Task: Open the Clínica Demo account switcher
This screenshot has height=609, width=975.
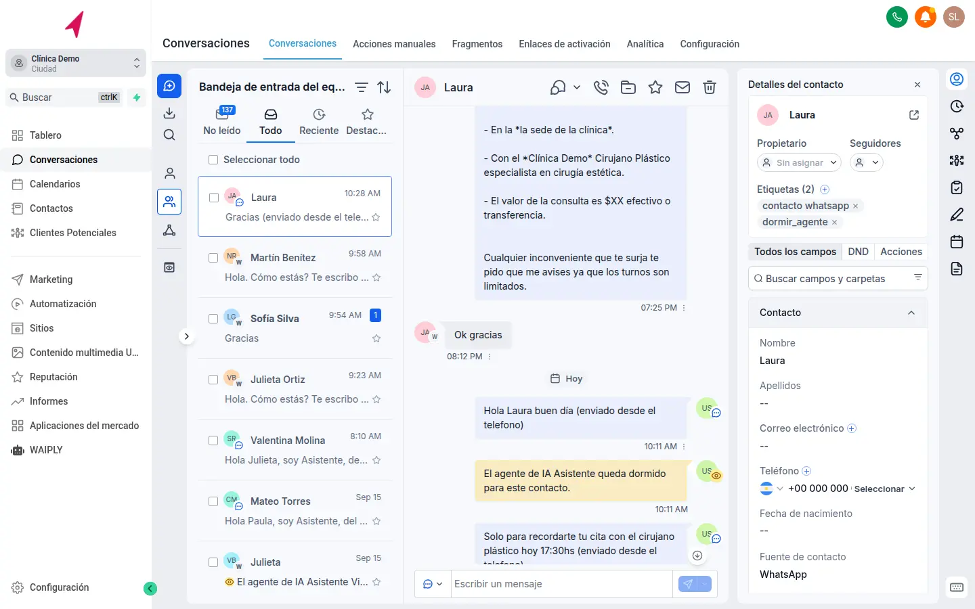Action: (76, 63)
